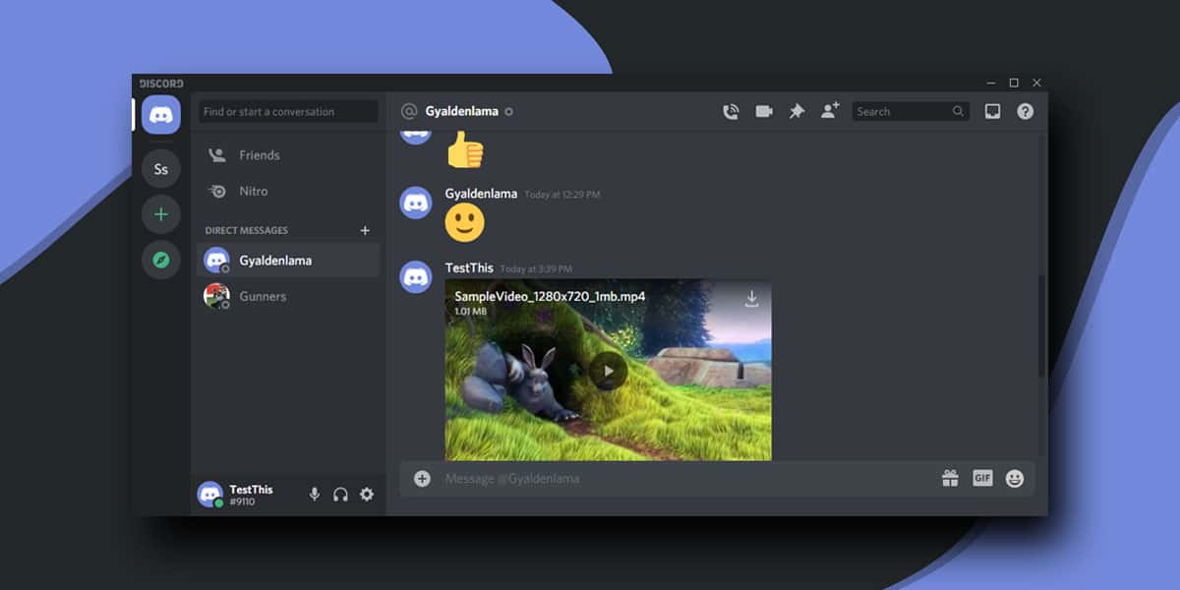1180x590 pixels.
Task: Mute the microphone
Action: (315, 495)
